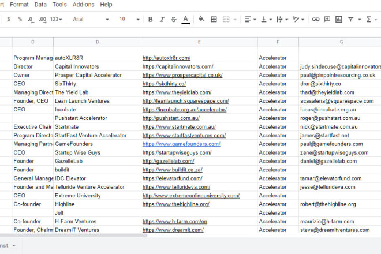Open the Tools menu
Viewport: 381px width, 254px height.
[59, 5]
